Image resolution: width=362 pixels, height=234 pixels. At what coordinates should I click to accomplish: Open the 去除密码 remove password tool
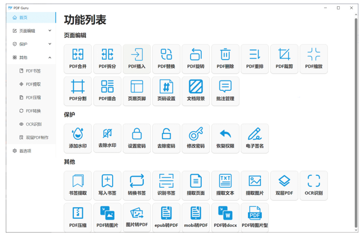tap(167, 139)
